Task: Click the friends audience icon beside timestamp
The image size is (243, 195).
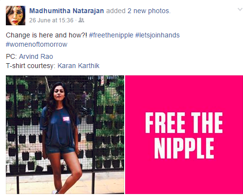Action: pyautogui.click(x=81, y=20)
